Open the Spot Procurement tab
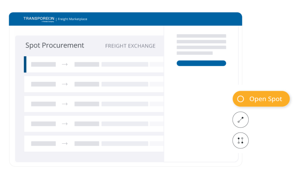Image resolution: width=305 pixels, height=171 pixels. pyautogui.click(x=55, y=46)
